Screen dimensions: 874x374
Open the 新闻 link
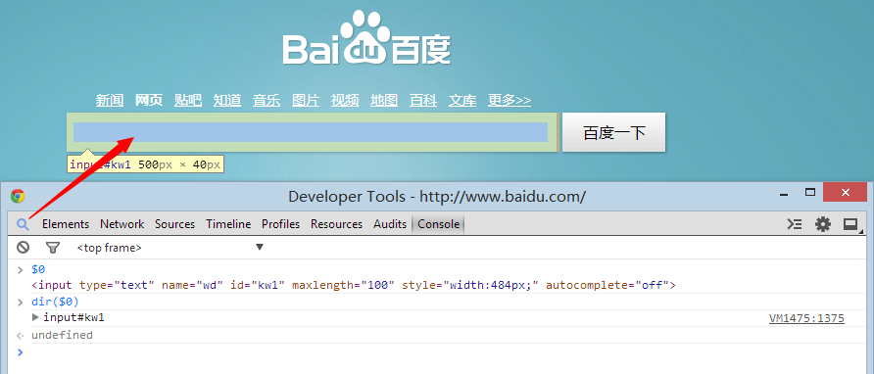(110, 100)
